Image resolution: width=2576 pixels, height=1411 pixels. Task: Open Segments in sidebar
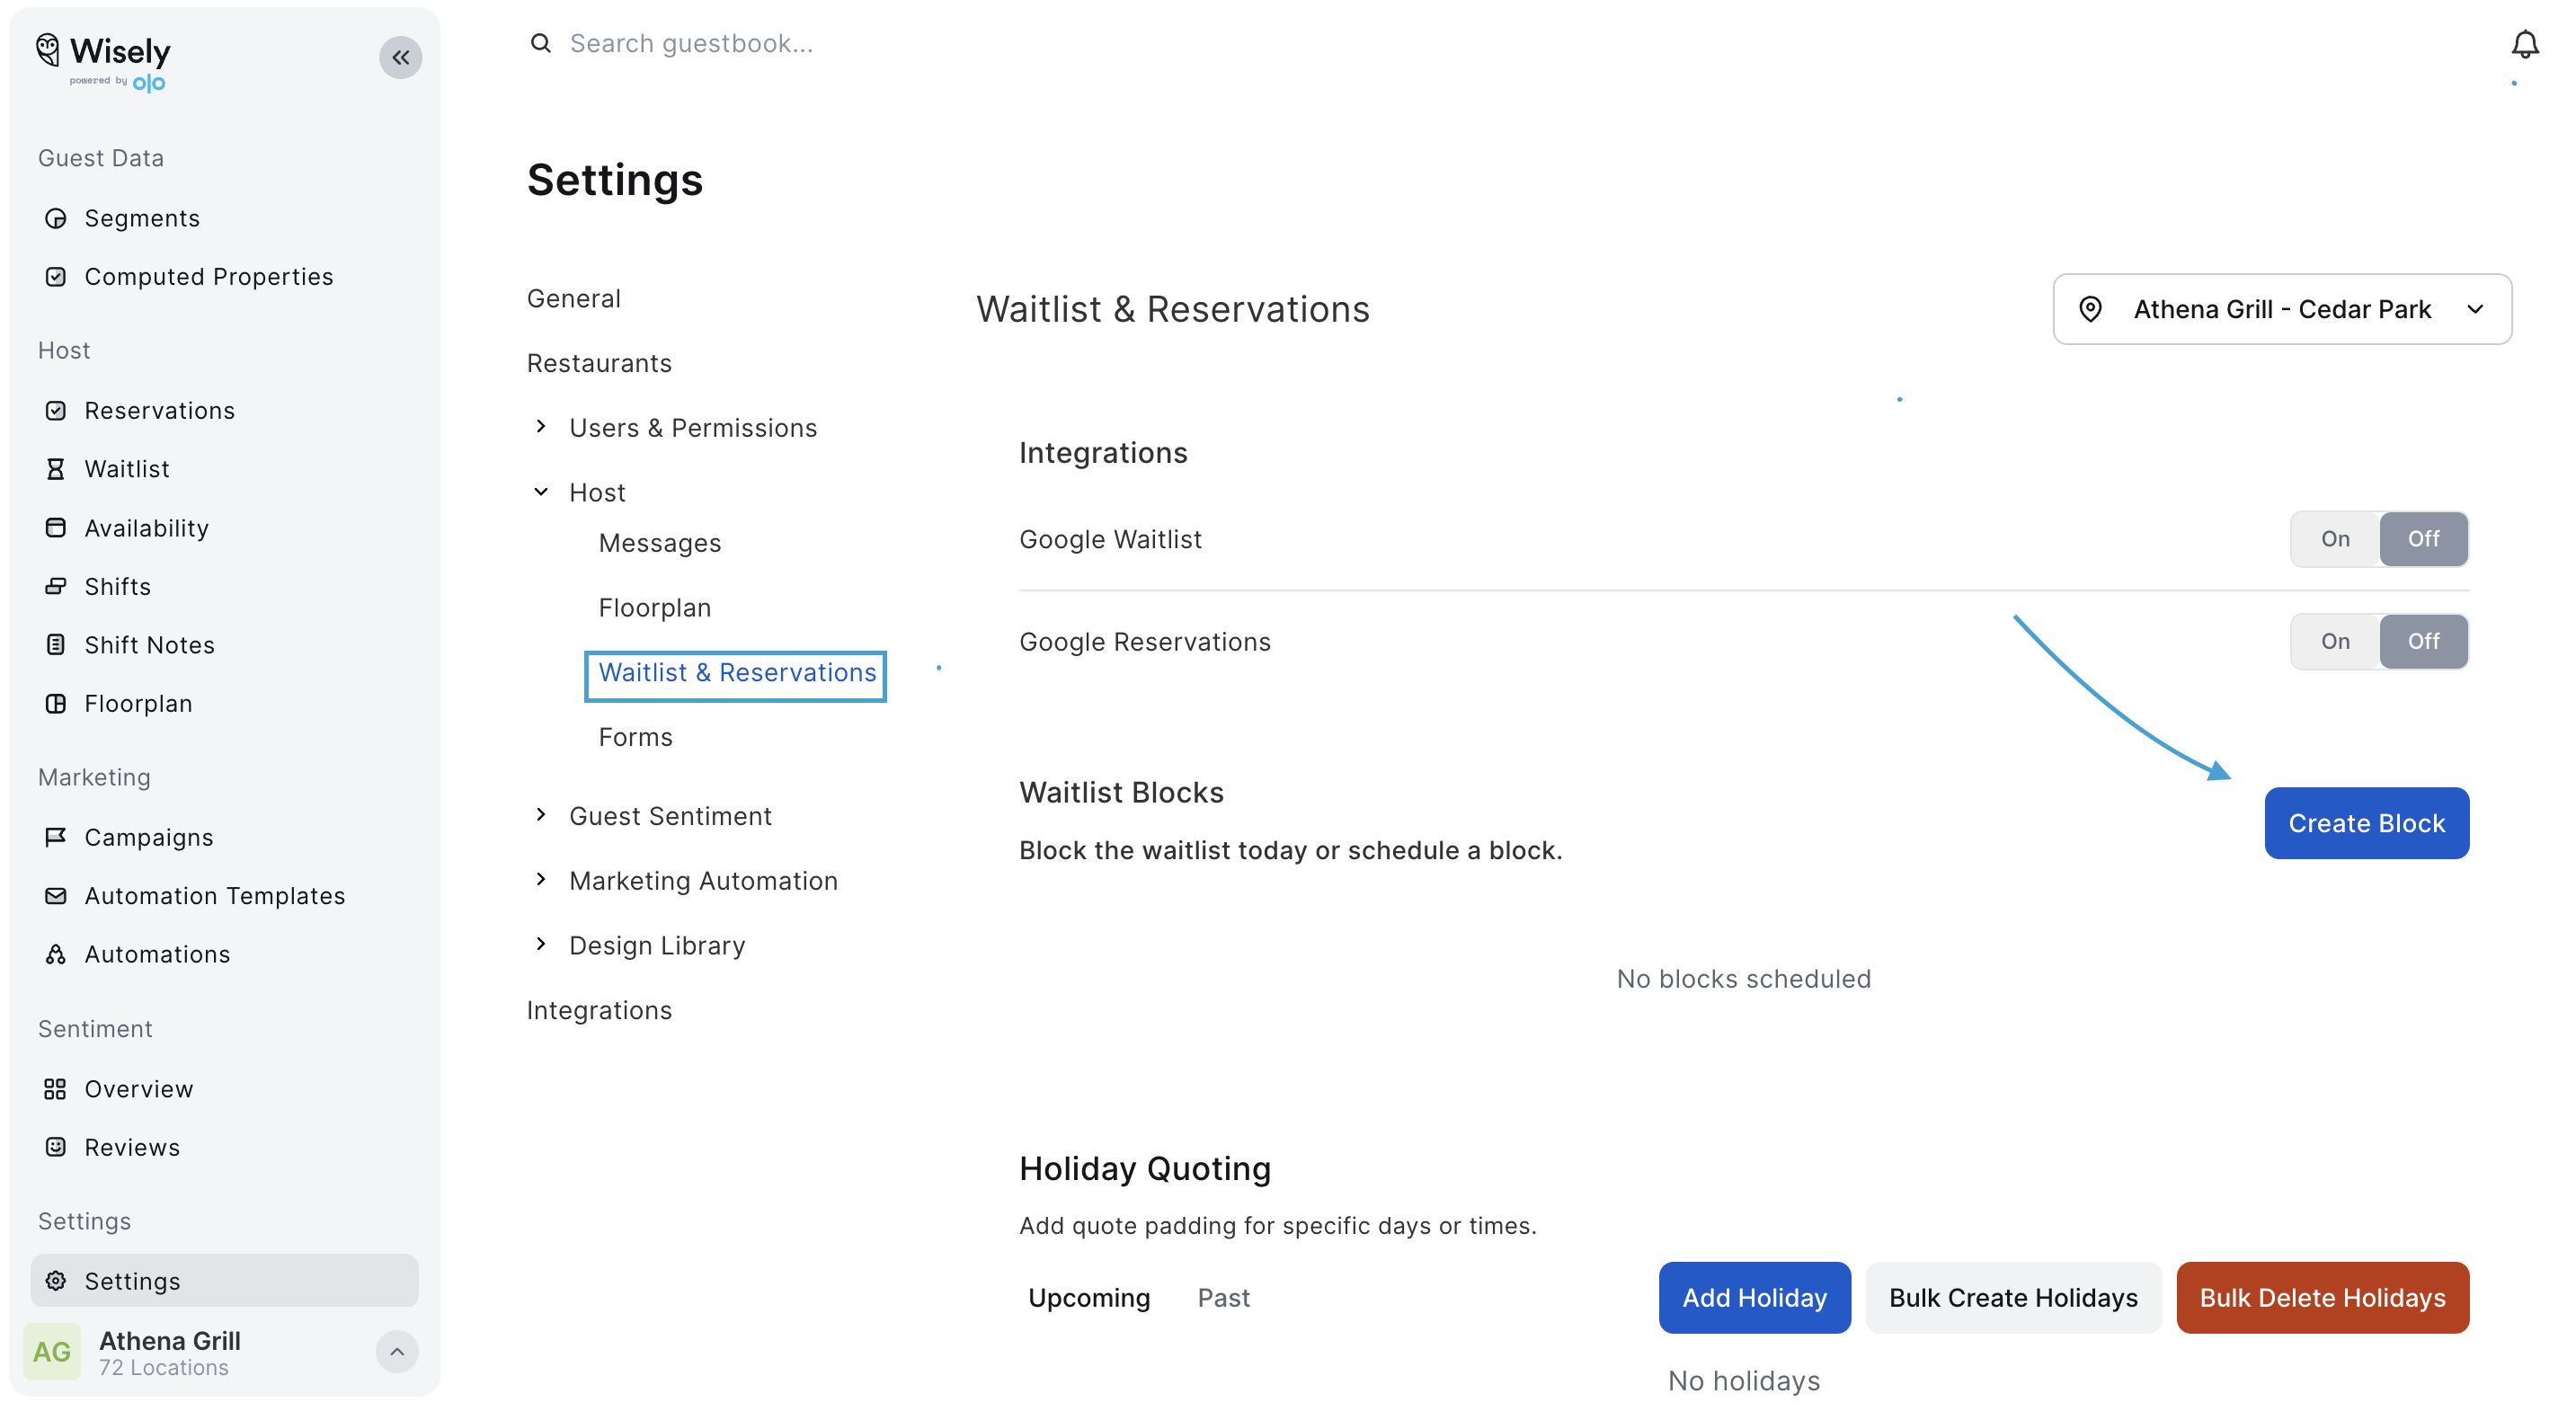(x=142, y=218)
